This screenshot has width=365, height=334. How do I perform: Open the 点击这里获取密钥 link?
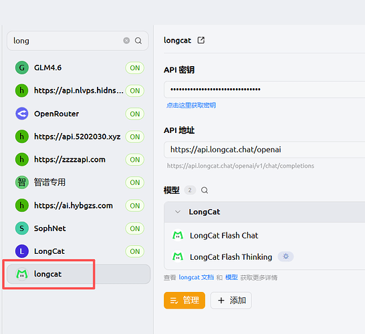pyautogui.click(x=191, y=106)
